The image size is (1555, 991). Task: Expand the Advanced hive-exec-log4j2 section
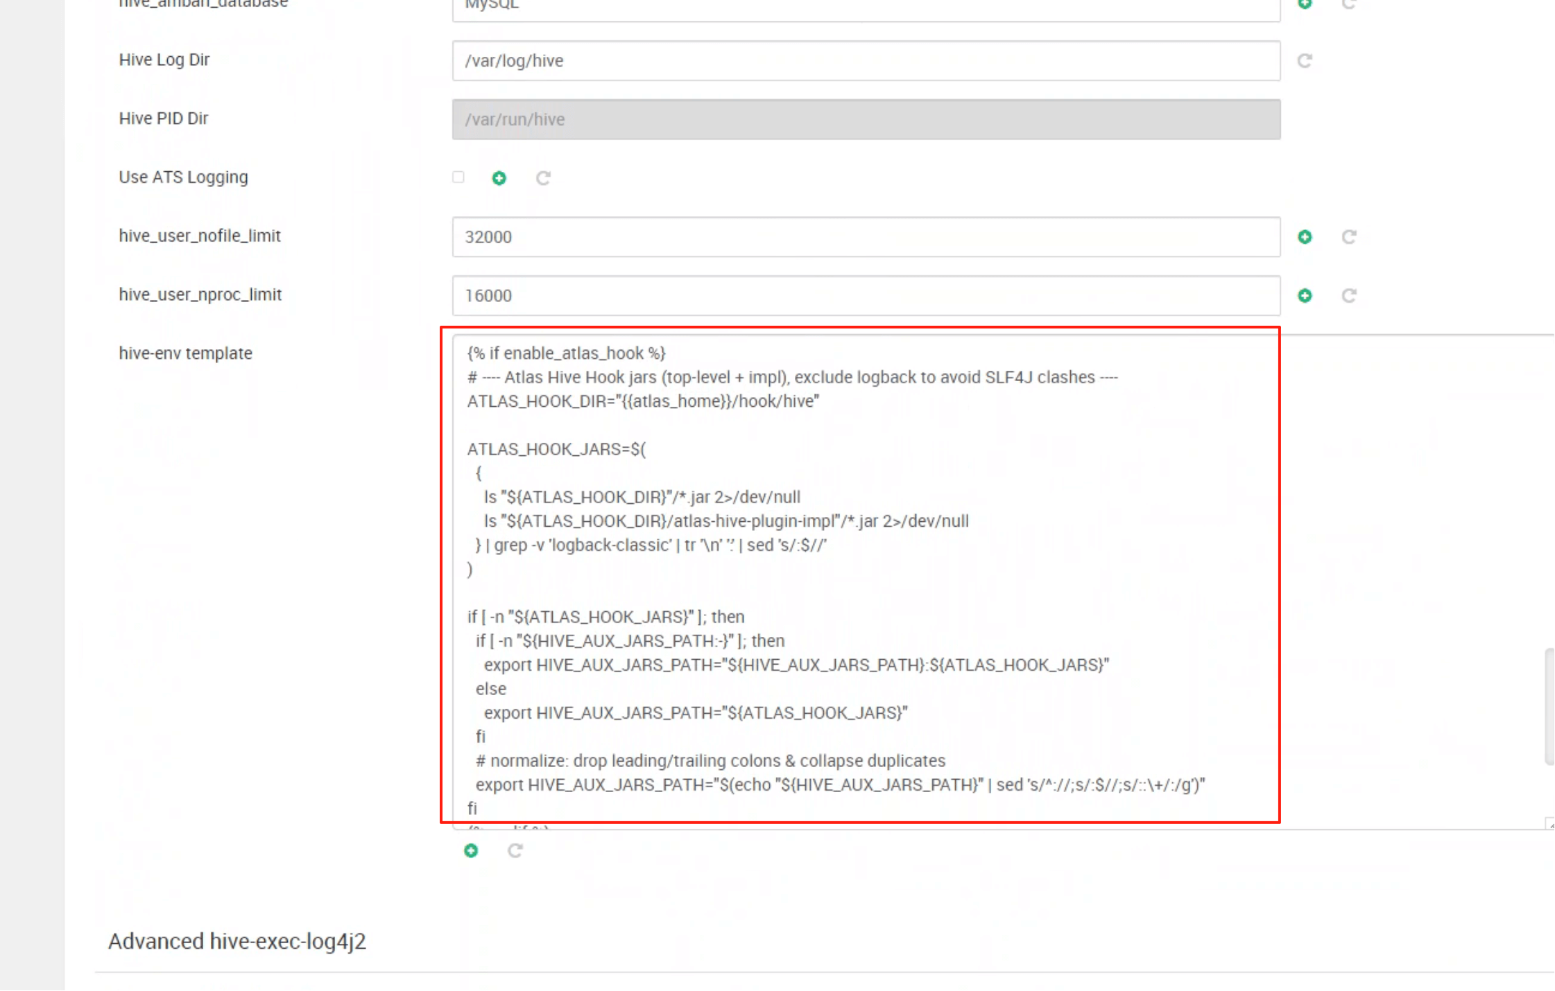[x=237, y=941]
